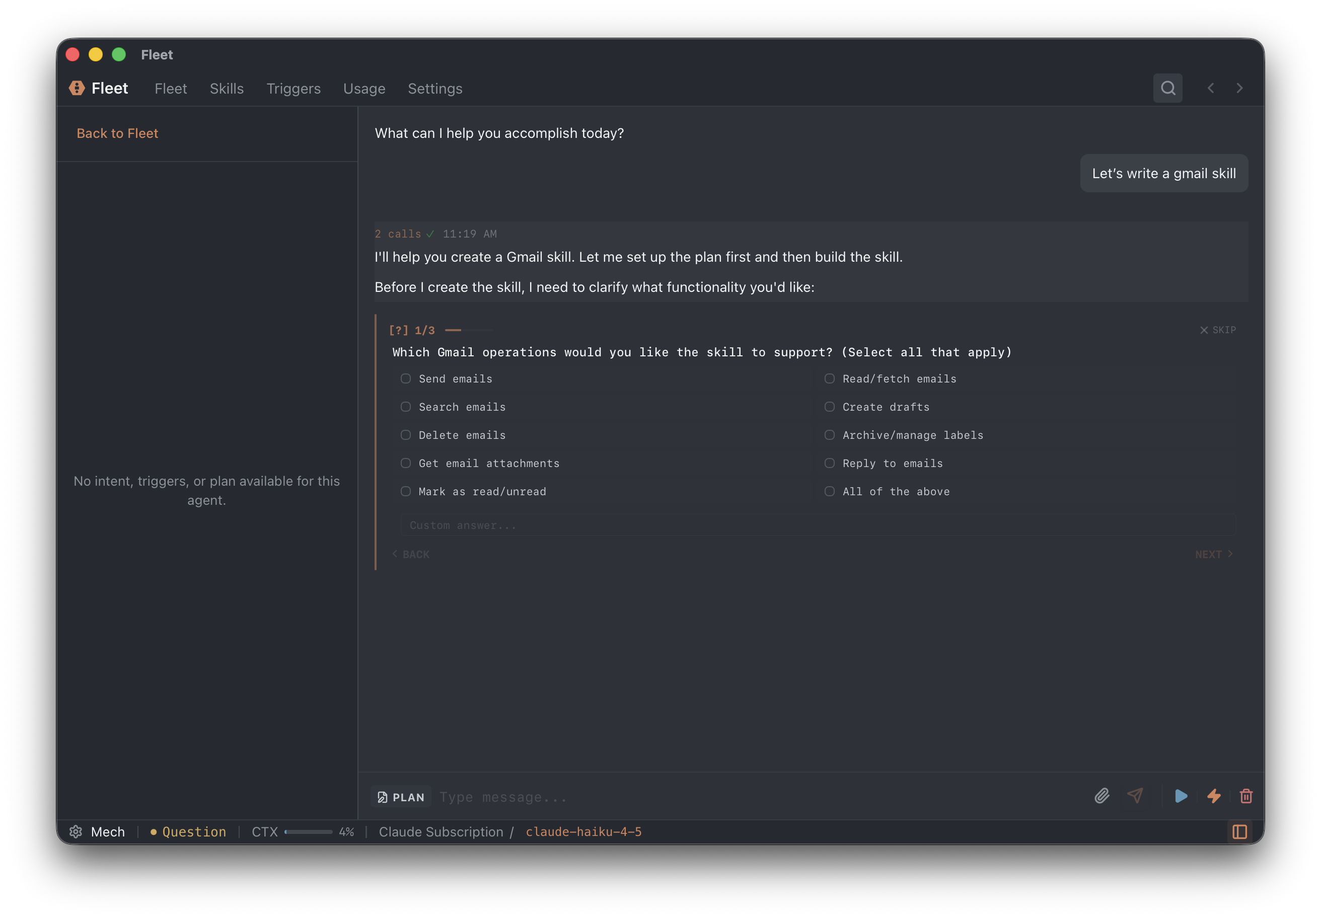This screenshot has height=919, width=1321.
Task: Navigate back with left chevron arrow
Action: tap(1211, 88)
